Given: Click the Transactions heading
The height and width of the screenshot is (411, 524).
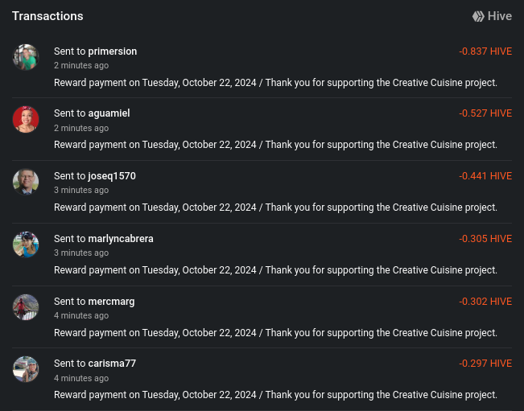Looking at the screenshot, I should 47,16.
